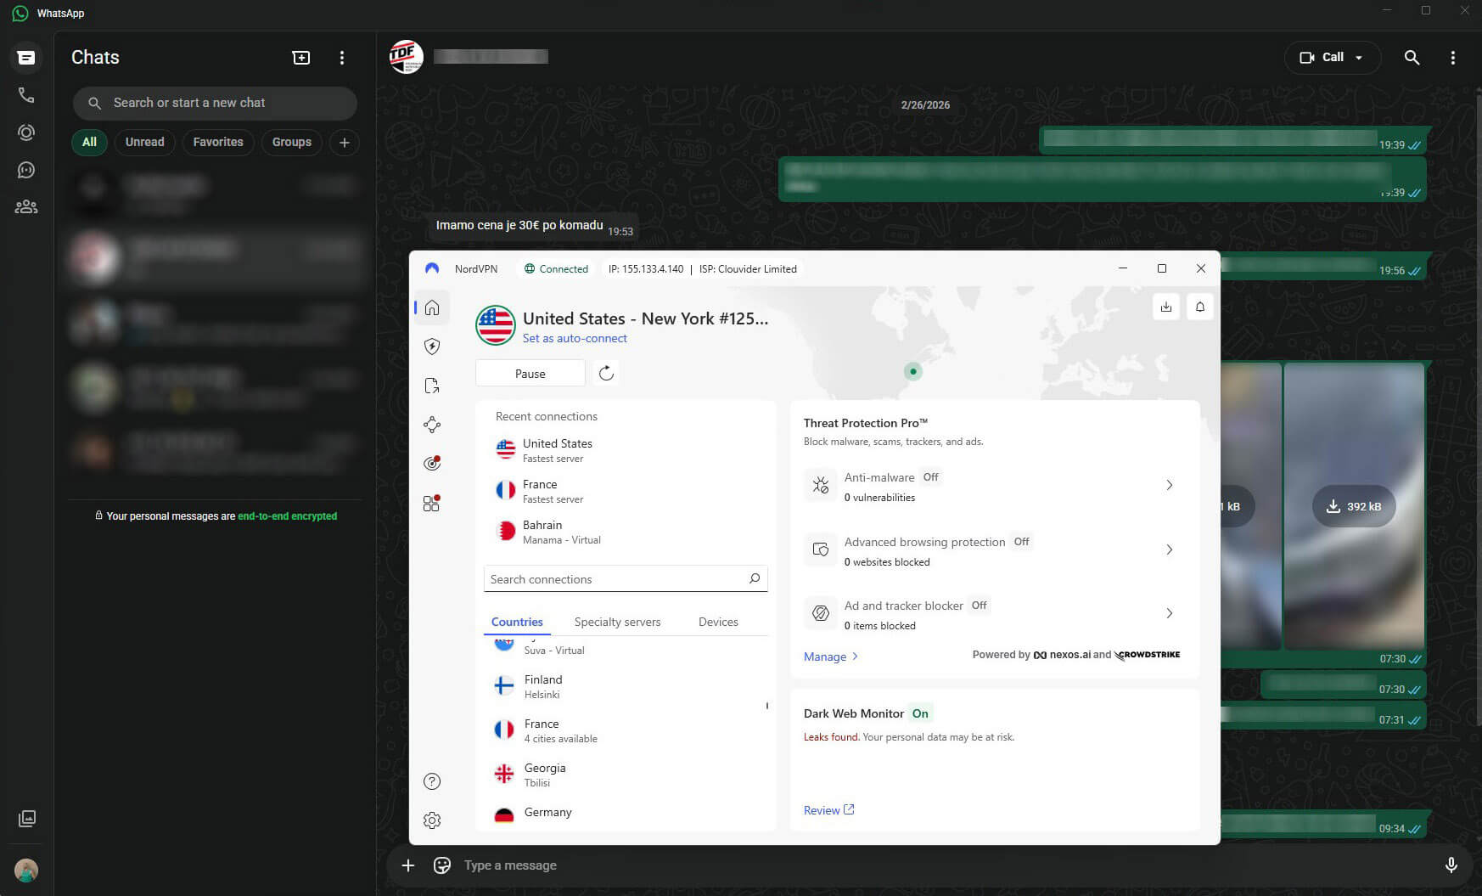Open the Communities icon in WhatsApp sidebar
This screenshot has height=896, width=1482.
click(x=25, y=206)
